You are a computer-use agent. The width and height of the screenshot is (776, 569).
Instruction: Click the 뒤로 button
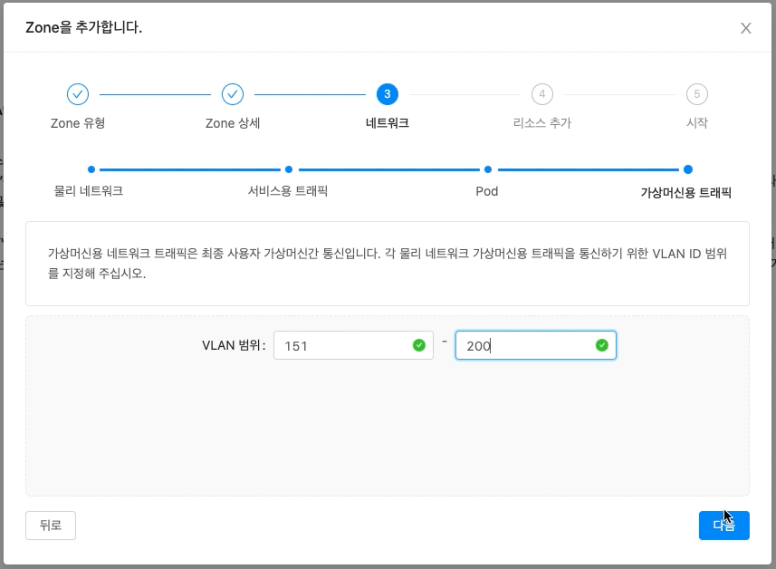(x=50, y=526)
